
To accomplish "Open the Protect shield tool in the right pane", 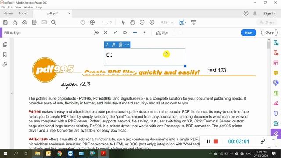I will (x=276, y=113).
